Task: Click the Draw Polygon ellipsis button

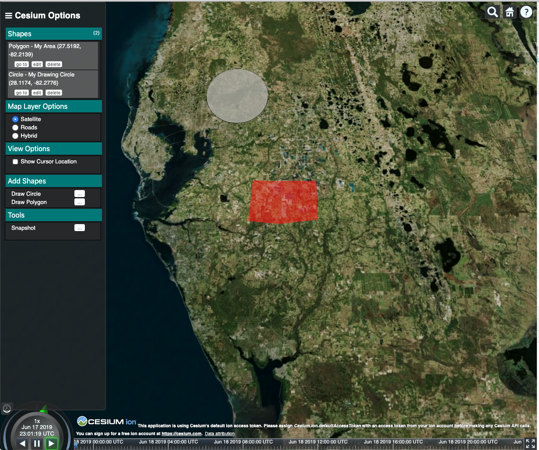Action: click(80, 202)
